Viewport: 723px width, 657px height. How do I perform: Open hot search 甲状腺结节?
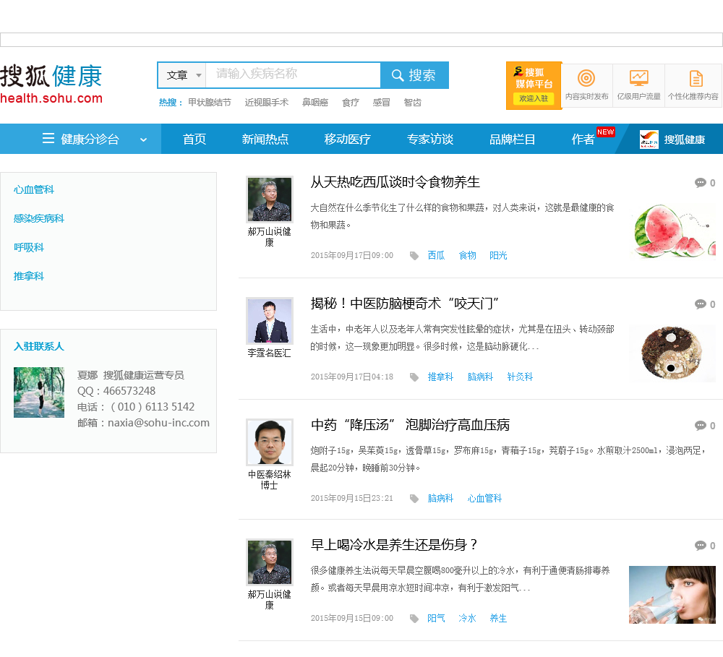click(210, 103)
